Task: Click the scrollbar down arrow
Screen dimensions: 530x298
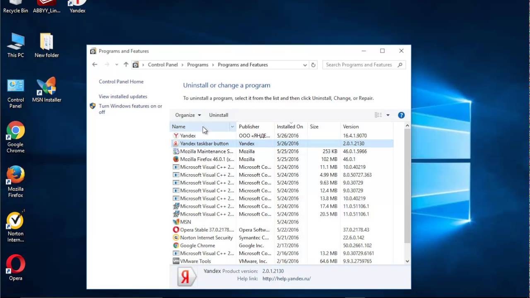Action: click(x=407, y=261)
